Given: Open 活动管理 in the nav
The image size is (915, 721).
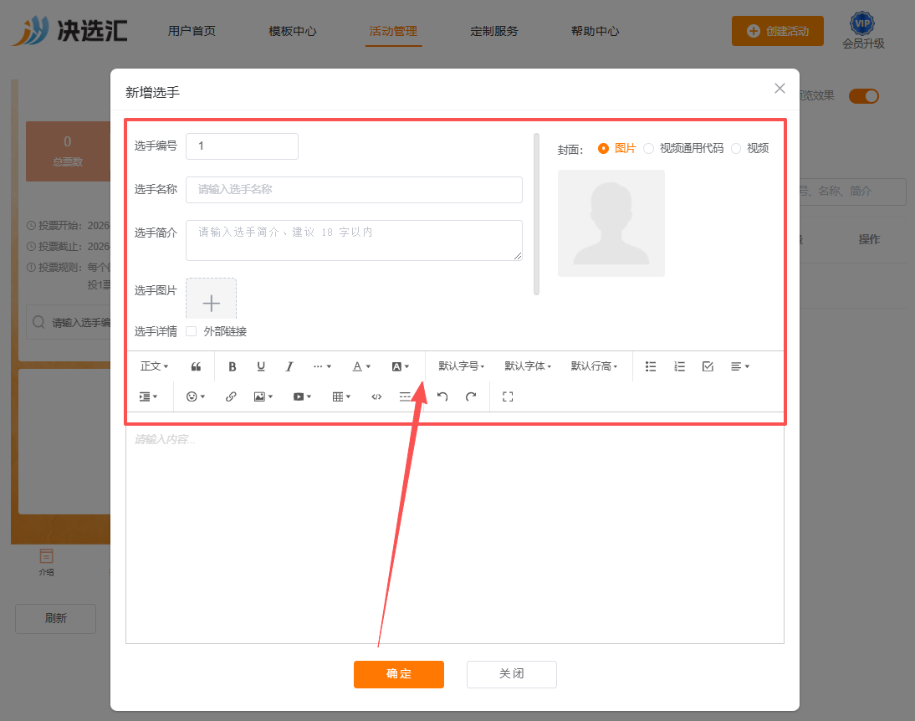Looking at the screenshot, I should (x=393, y=31).
